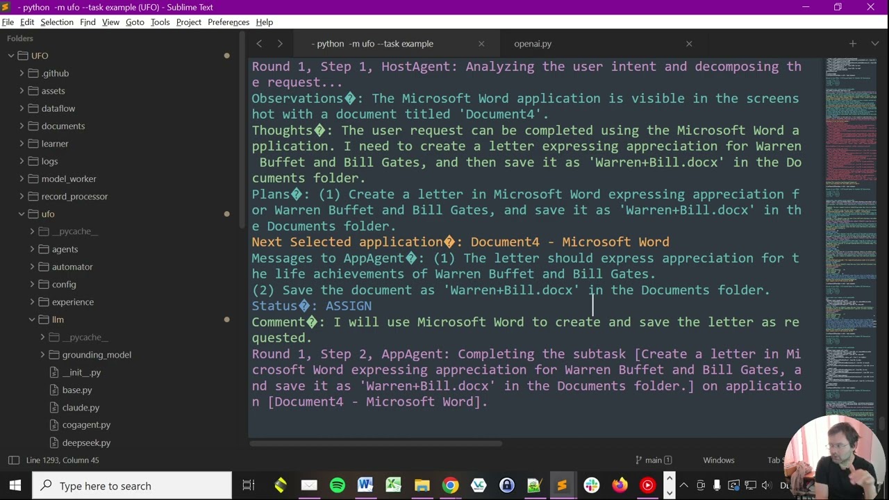Viewport: 889px width, 500px height.
Task: Select the python -m ufo --task example tab
Action: [372, 44]
